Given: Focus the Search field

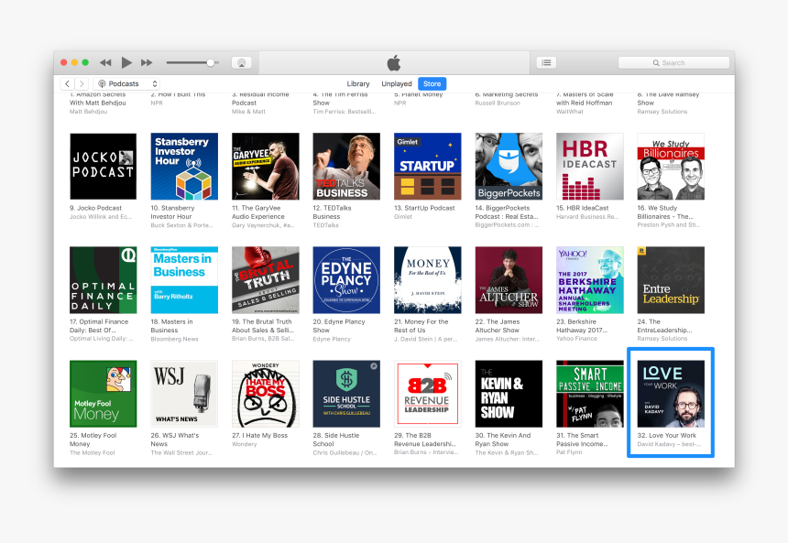Looking at the screenshot, I should pos(673,63).
